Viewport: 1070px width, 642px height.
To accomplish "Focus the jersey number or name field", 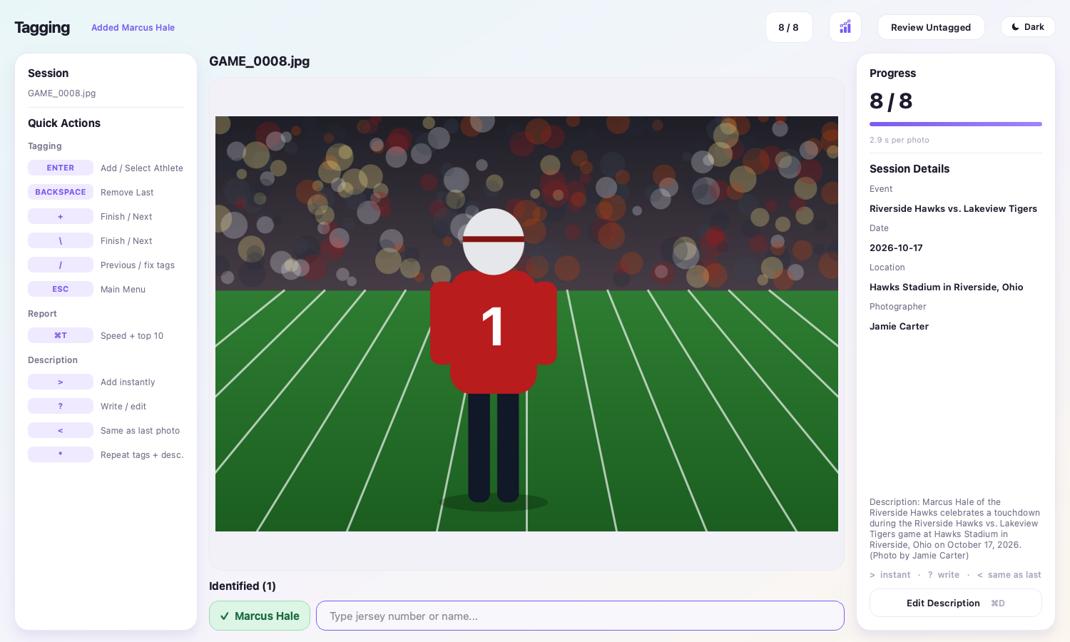I will [x=580, y=616].
